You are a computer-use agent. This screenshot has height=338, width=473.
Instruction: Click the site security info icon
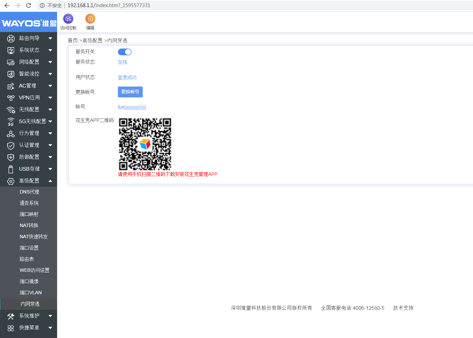pos(42,5)
